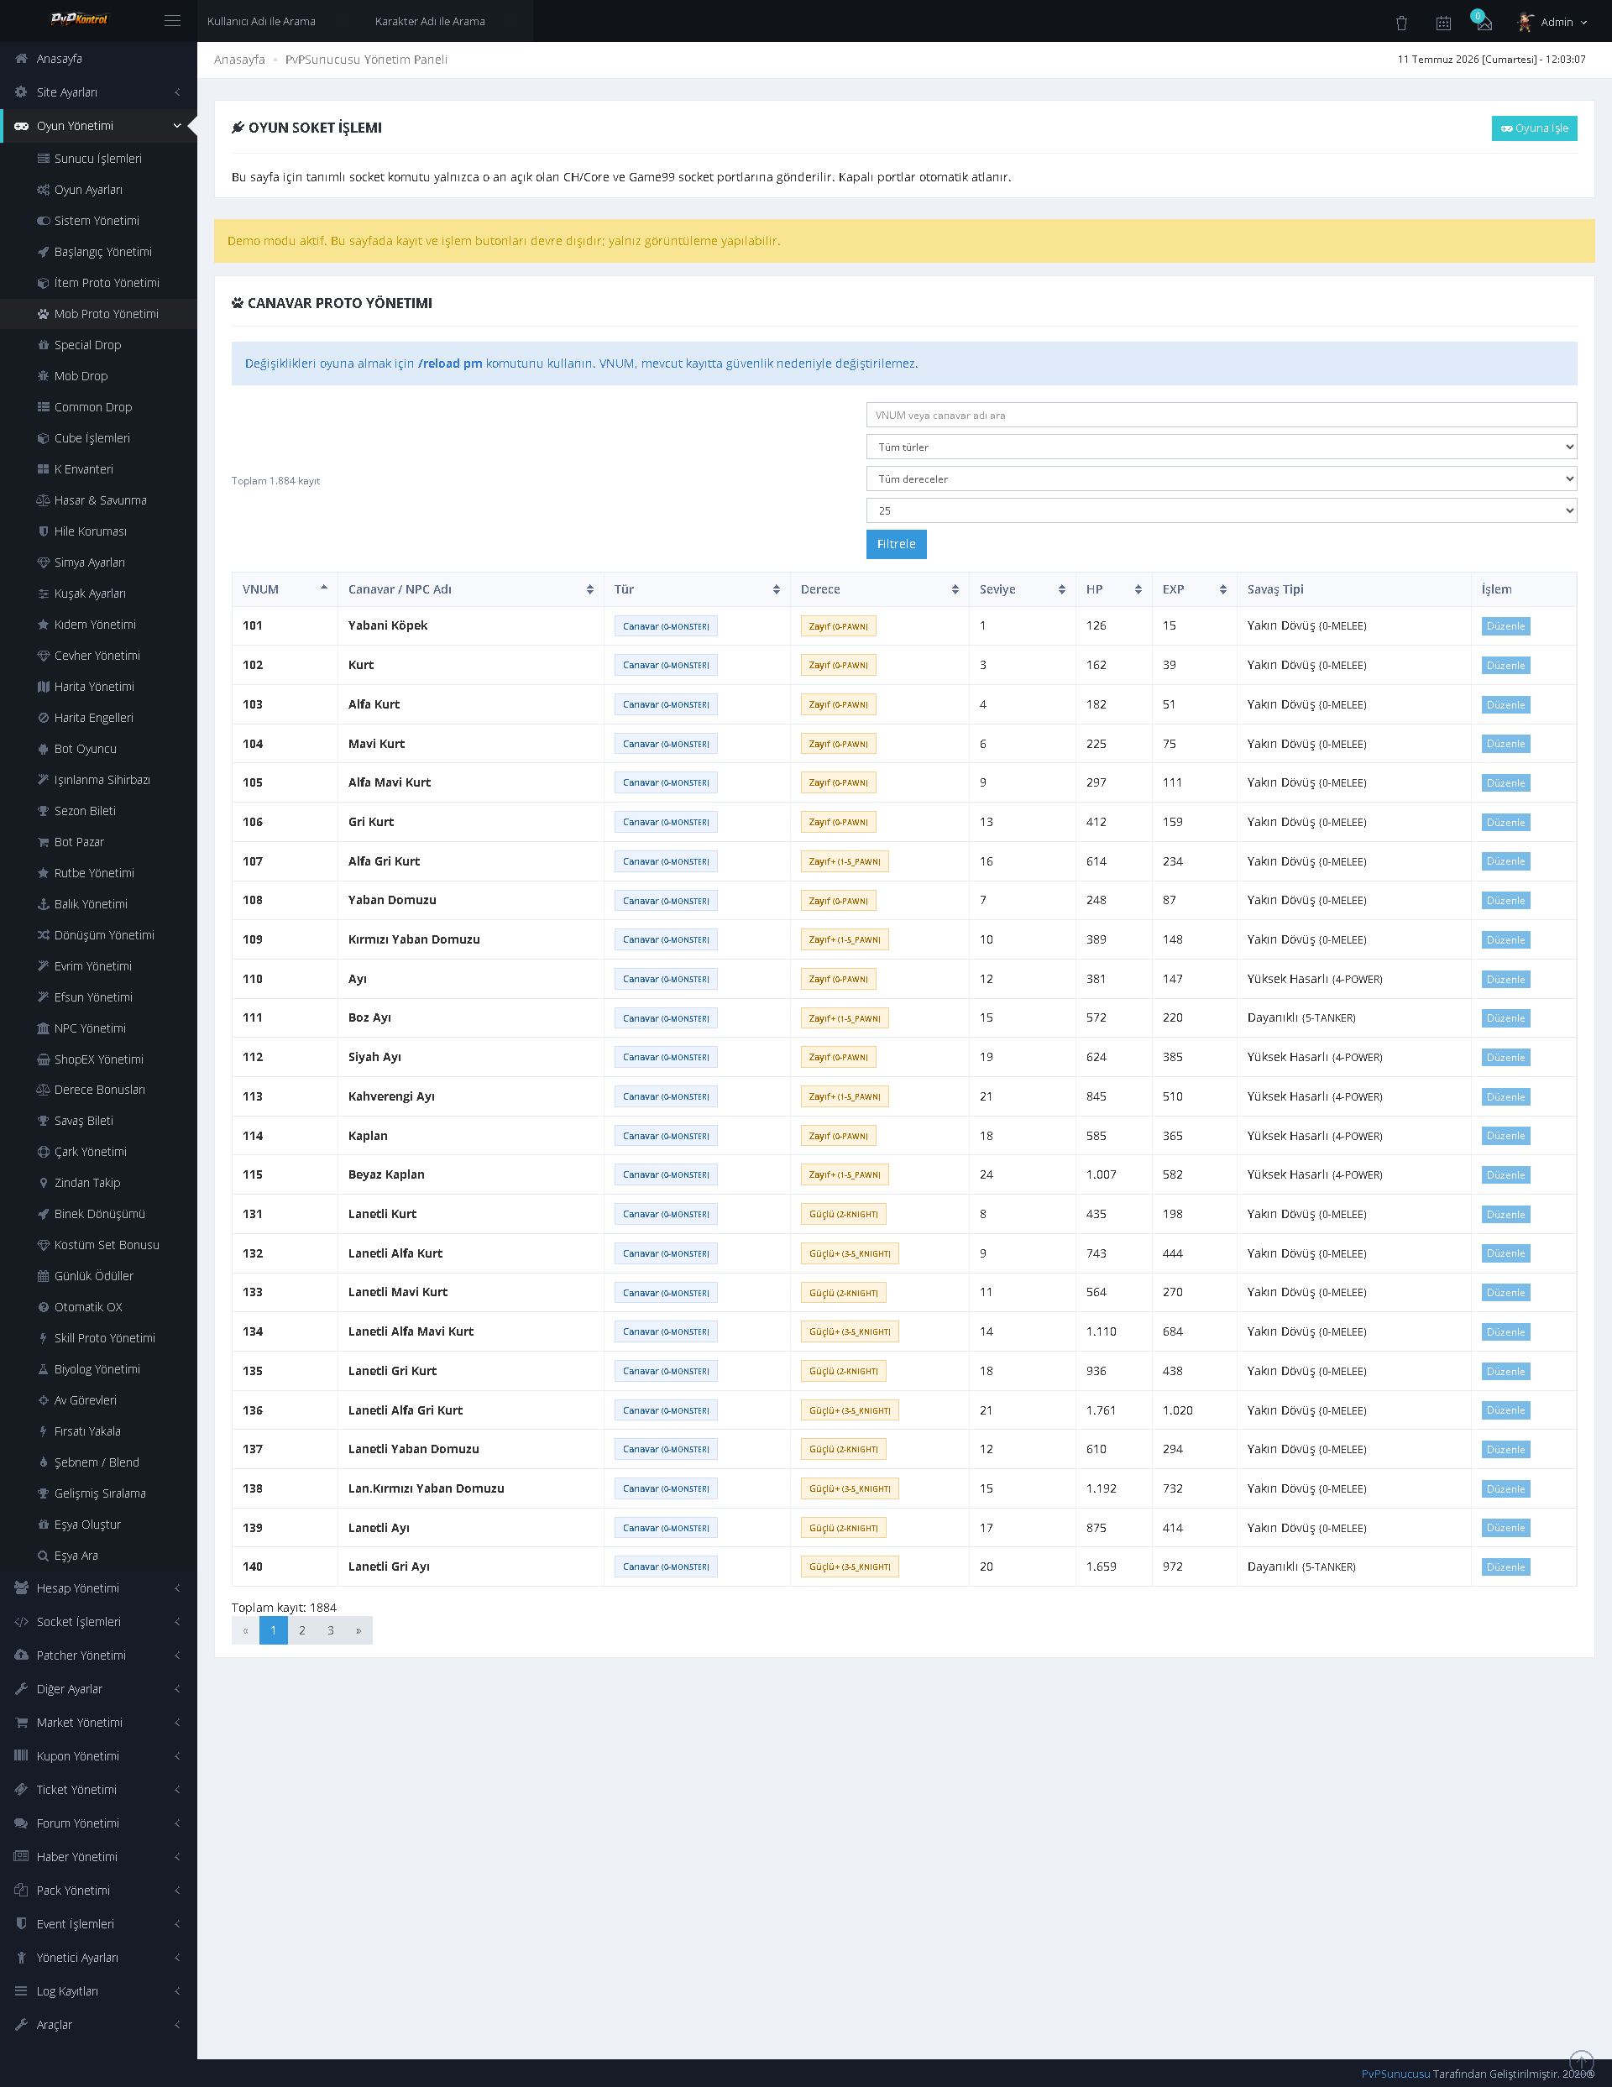Expand Site Ayarları sidebar menu
The height and width of the screenshot is (2087, 1612).
coord(98,92)
